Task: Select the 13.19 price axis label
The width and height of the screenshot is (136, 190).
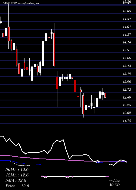Action: [127, 74]
